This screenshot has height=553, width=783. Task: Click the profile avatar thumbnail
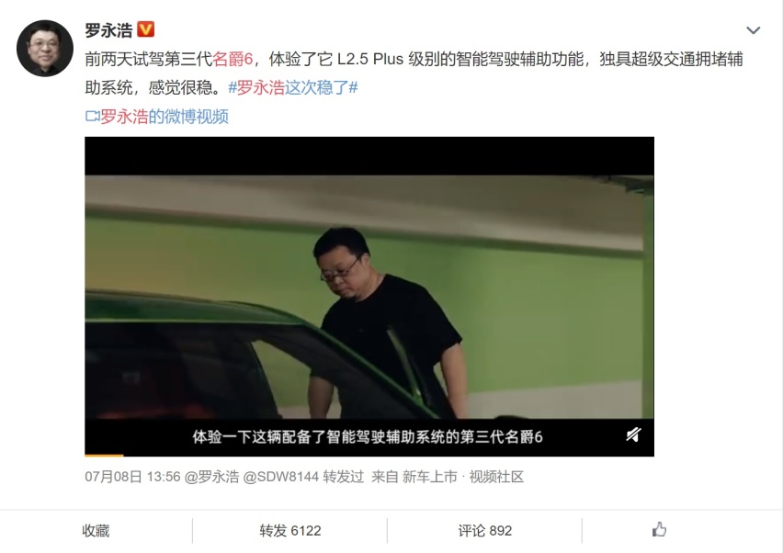coord(45,49)
